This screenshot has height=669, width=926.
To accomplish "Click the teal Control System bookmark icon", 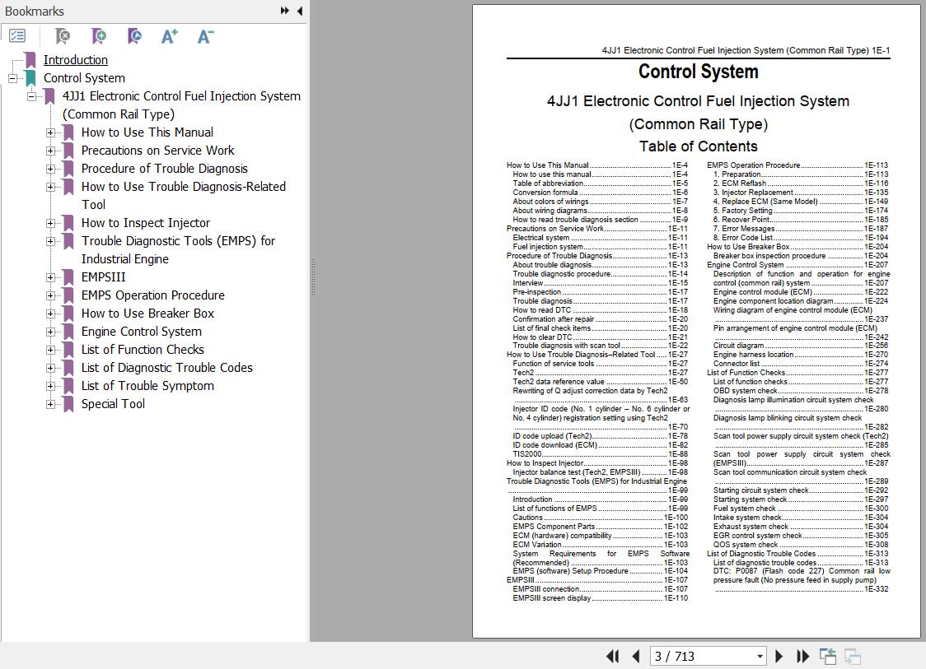I will [x=30, y=78].
